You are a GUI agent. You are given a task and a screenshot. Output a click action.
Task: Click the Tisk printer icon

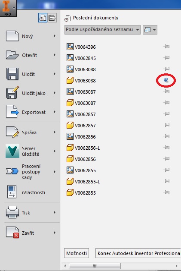click(12, 212)
